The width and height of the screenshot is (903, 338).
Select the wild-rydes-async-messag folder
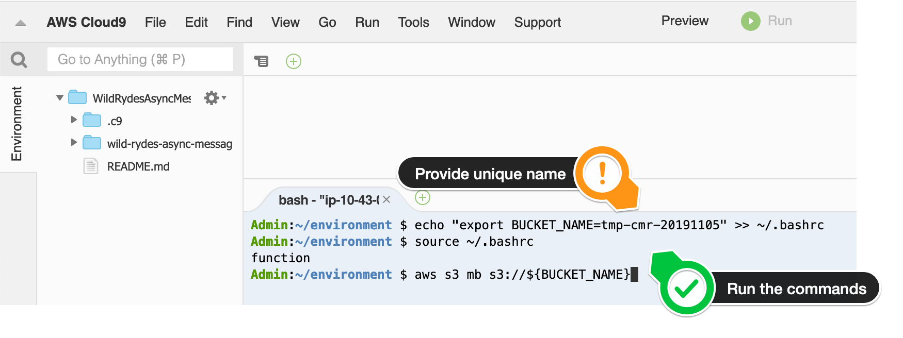tap(170, 144)
